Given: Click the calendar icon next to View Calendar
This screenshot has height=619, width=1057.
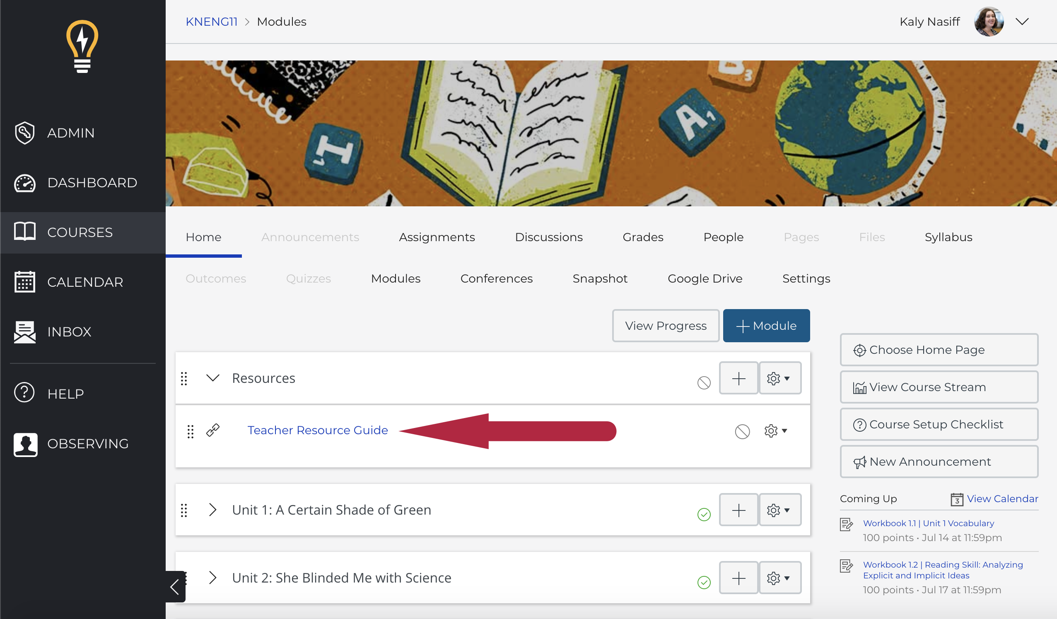Looking at the screenshot, I should click(x=957, y=499).
